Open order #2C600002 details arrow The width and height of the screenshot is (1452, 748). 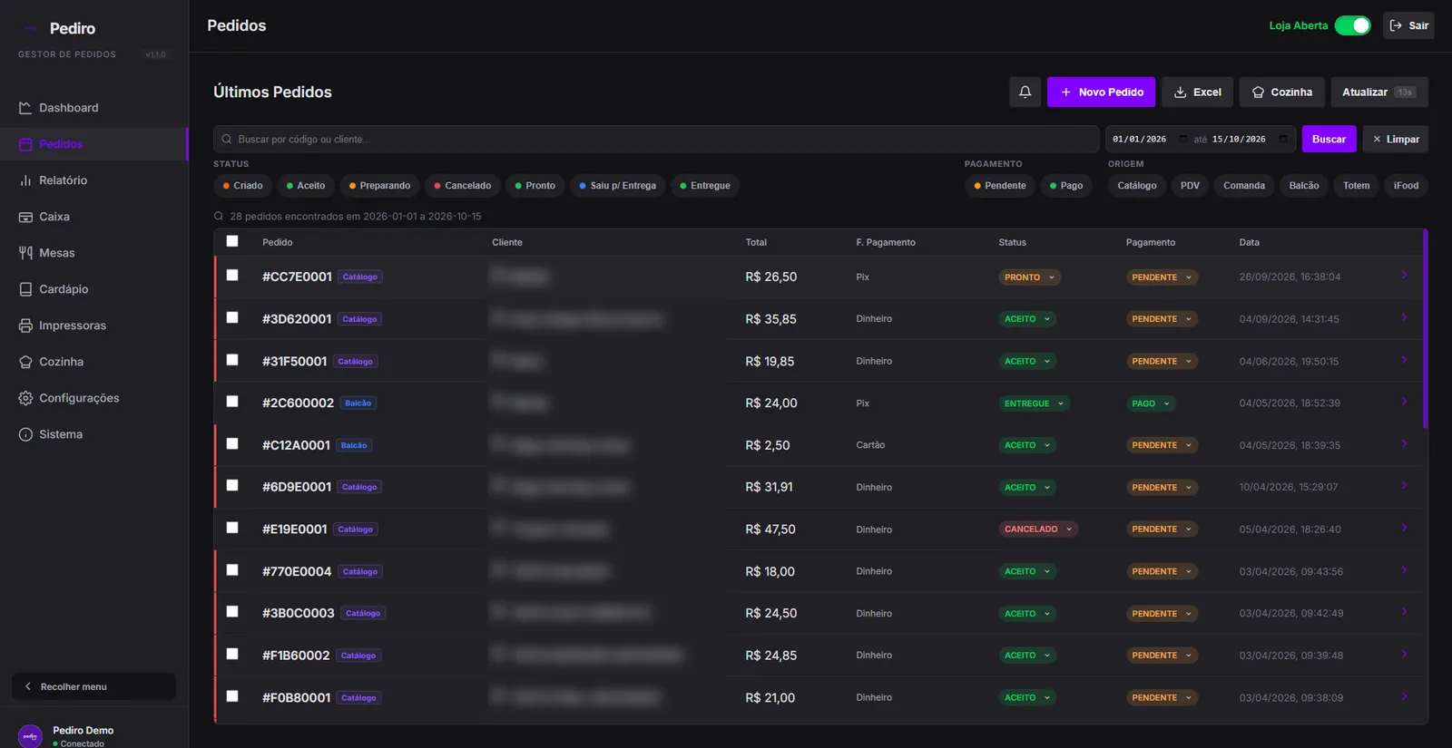(x=1404, y=402)
